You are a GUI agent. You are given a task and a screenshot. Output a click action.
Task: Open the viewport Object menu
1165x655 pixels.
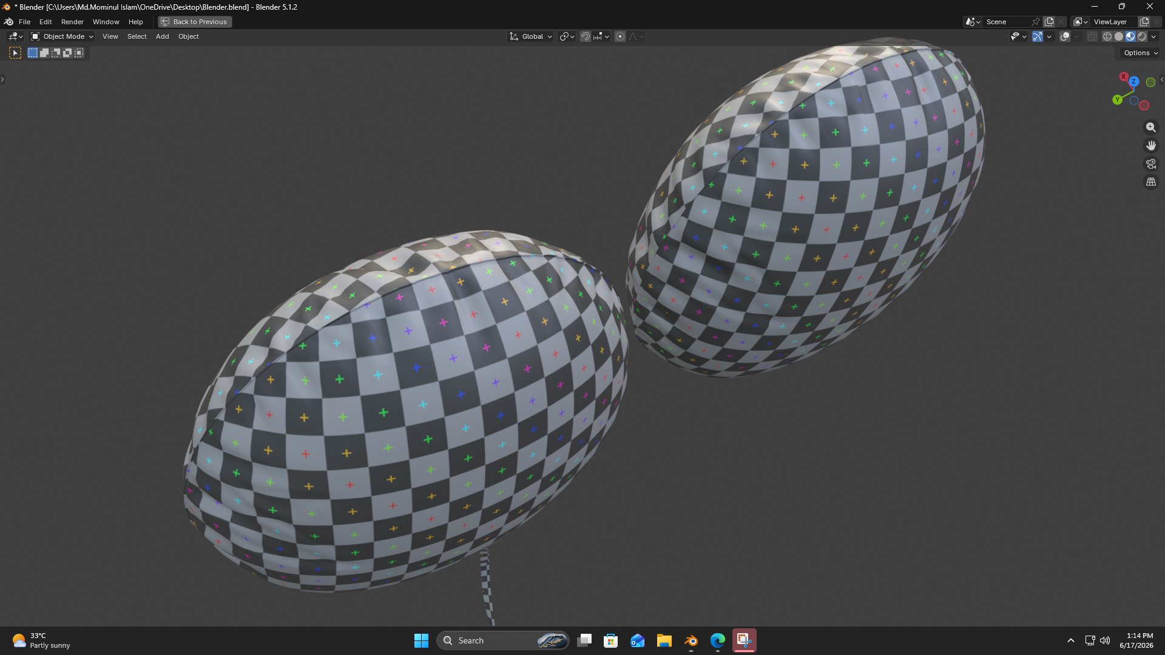tap(188, 36)
